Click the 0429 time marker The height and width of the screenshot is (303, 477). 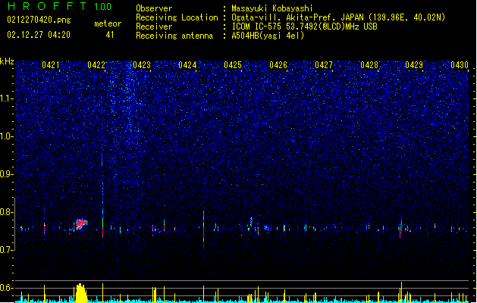pos(414,65)
